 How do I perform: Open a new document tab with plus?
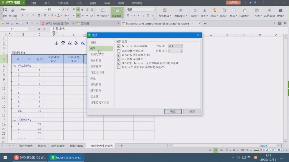pos(205,23)
